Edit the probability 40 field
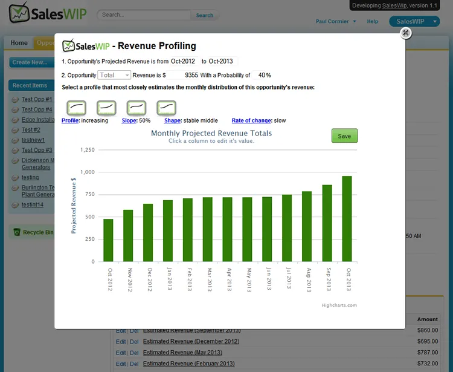 coord(259,75)
